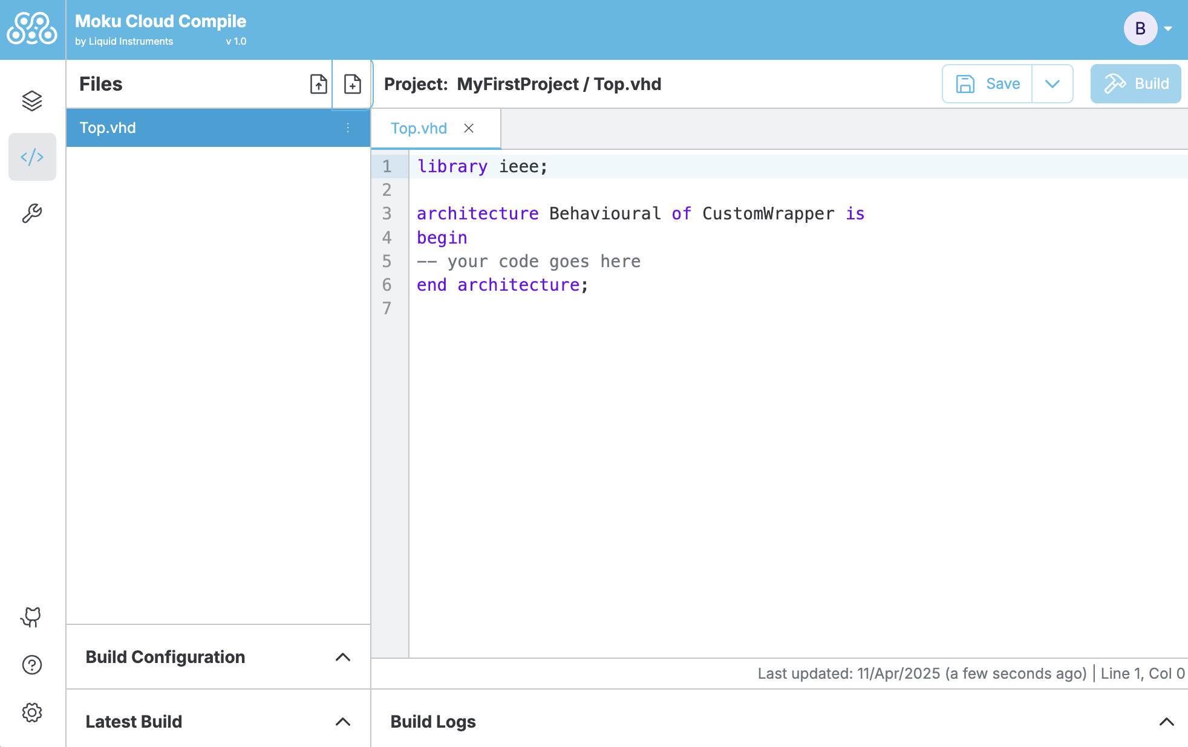The width and height of the screenshot is (1188, 747).
Task: Click the GitHub cat icon
Action: pyautogui.click(x=32, y=617)
